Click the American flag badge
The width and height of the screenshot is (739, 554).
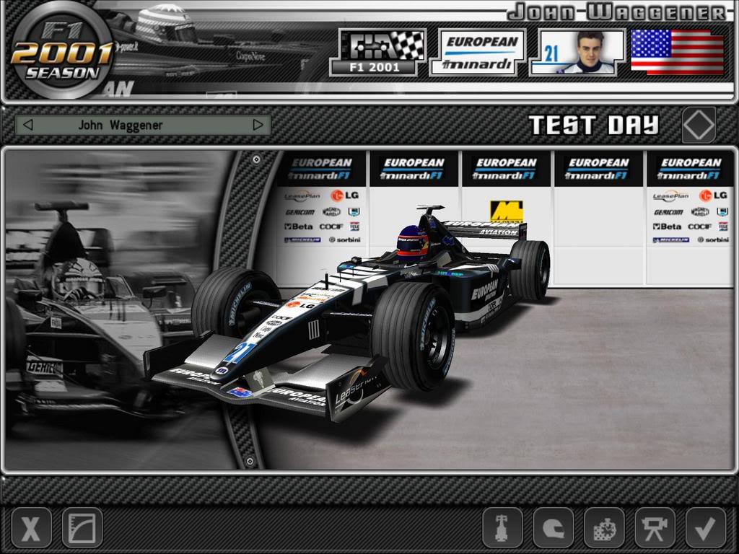coord(677,52)
